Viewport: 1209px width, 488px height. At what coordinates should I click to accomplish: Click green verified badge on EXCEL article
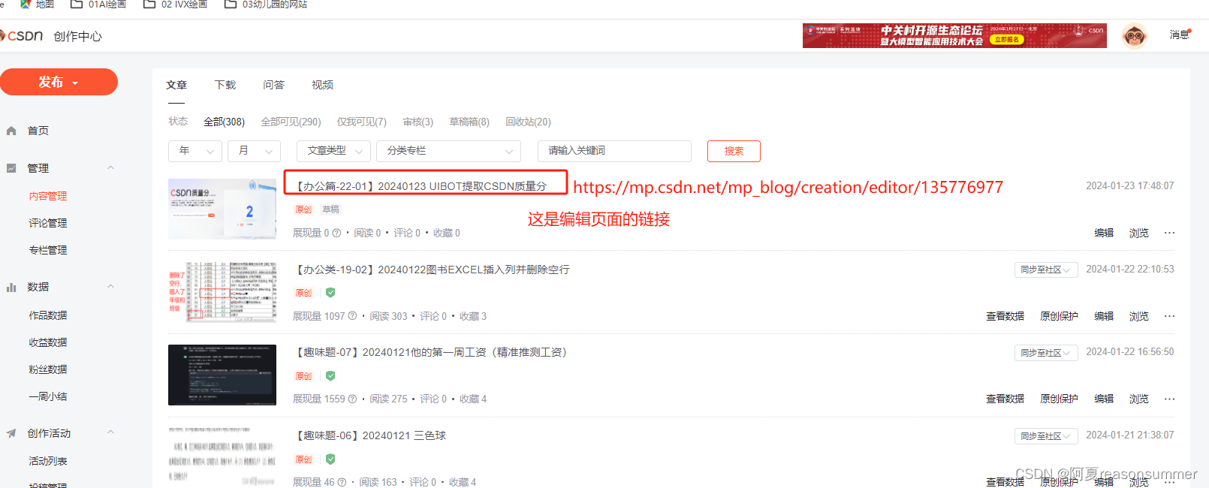pos(330,293)
